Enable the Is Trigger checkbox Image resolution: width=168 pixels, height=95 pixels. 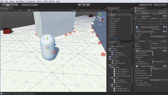tap(151, 34)
